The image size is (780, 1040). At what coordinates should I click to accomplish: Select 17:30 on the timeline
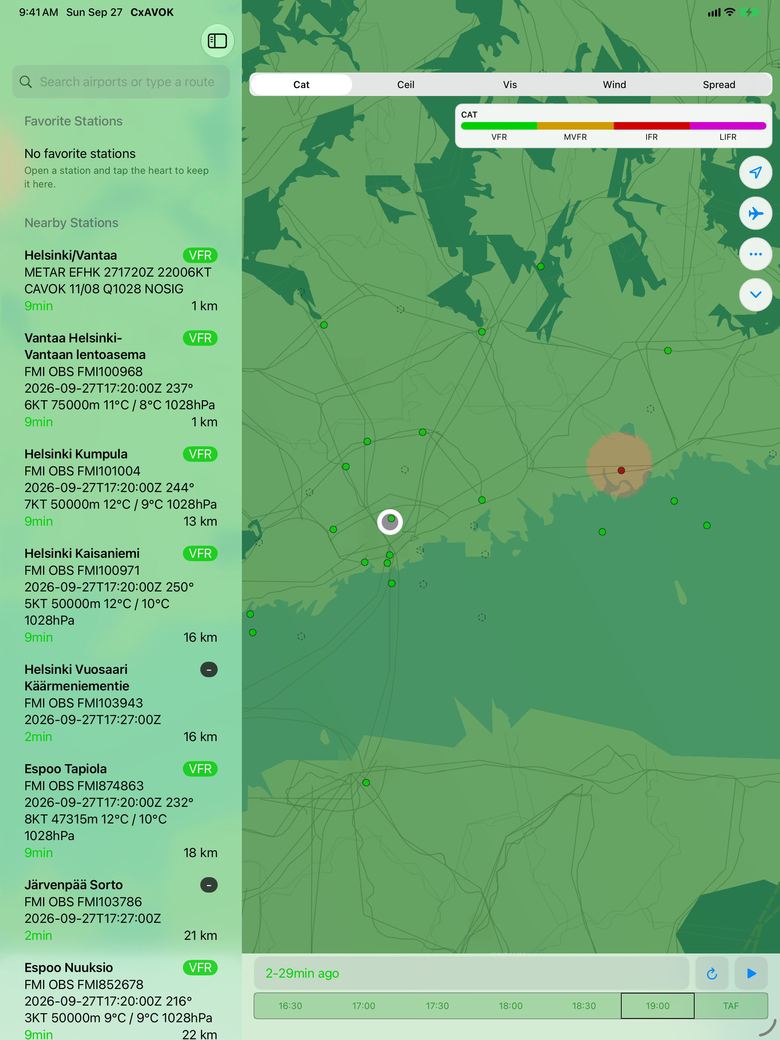point(437,1006)
